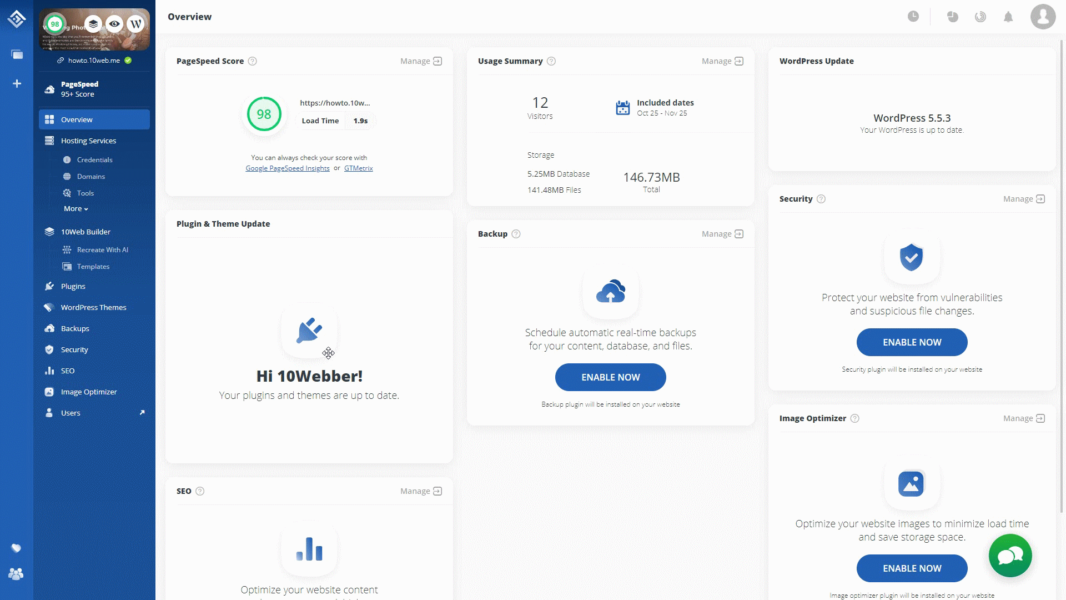This screenshot has width=1066, height=600.
Task: Open Credentials under Hosting Services
Action: (94, 160)
